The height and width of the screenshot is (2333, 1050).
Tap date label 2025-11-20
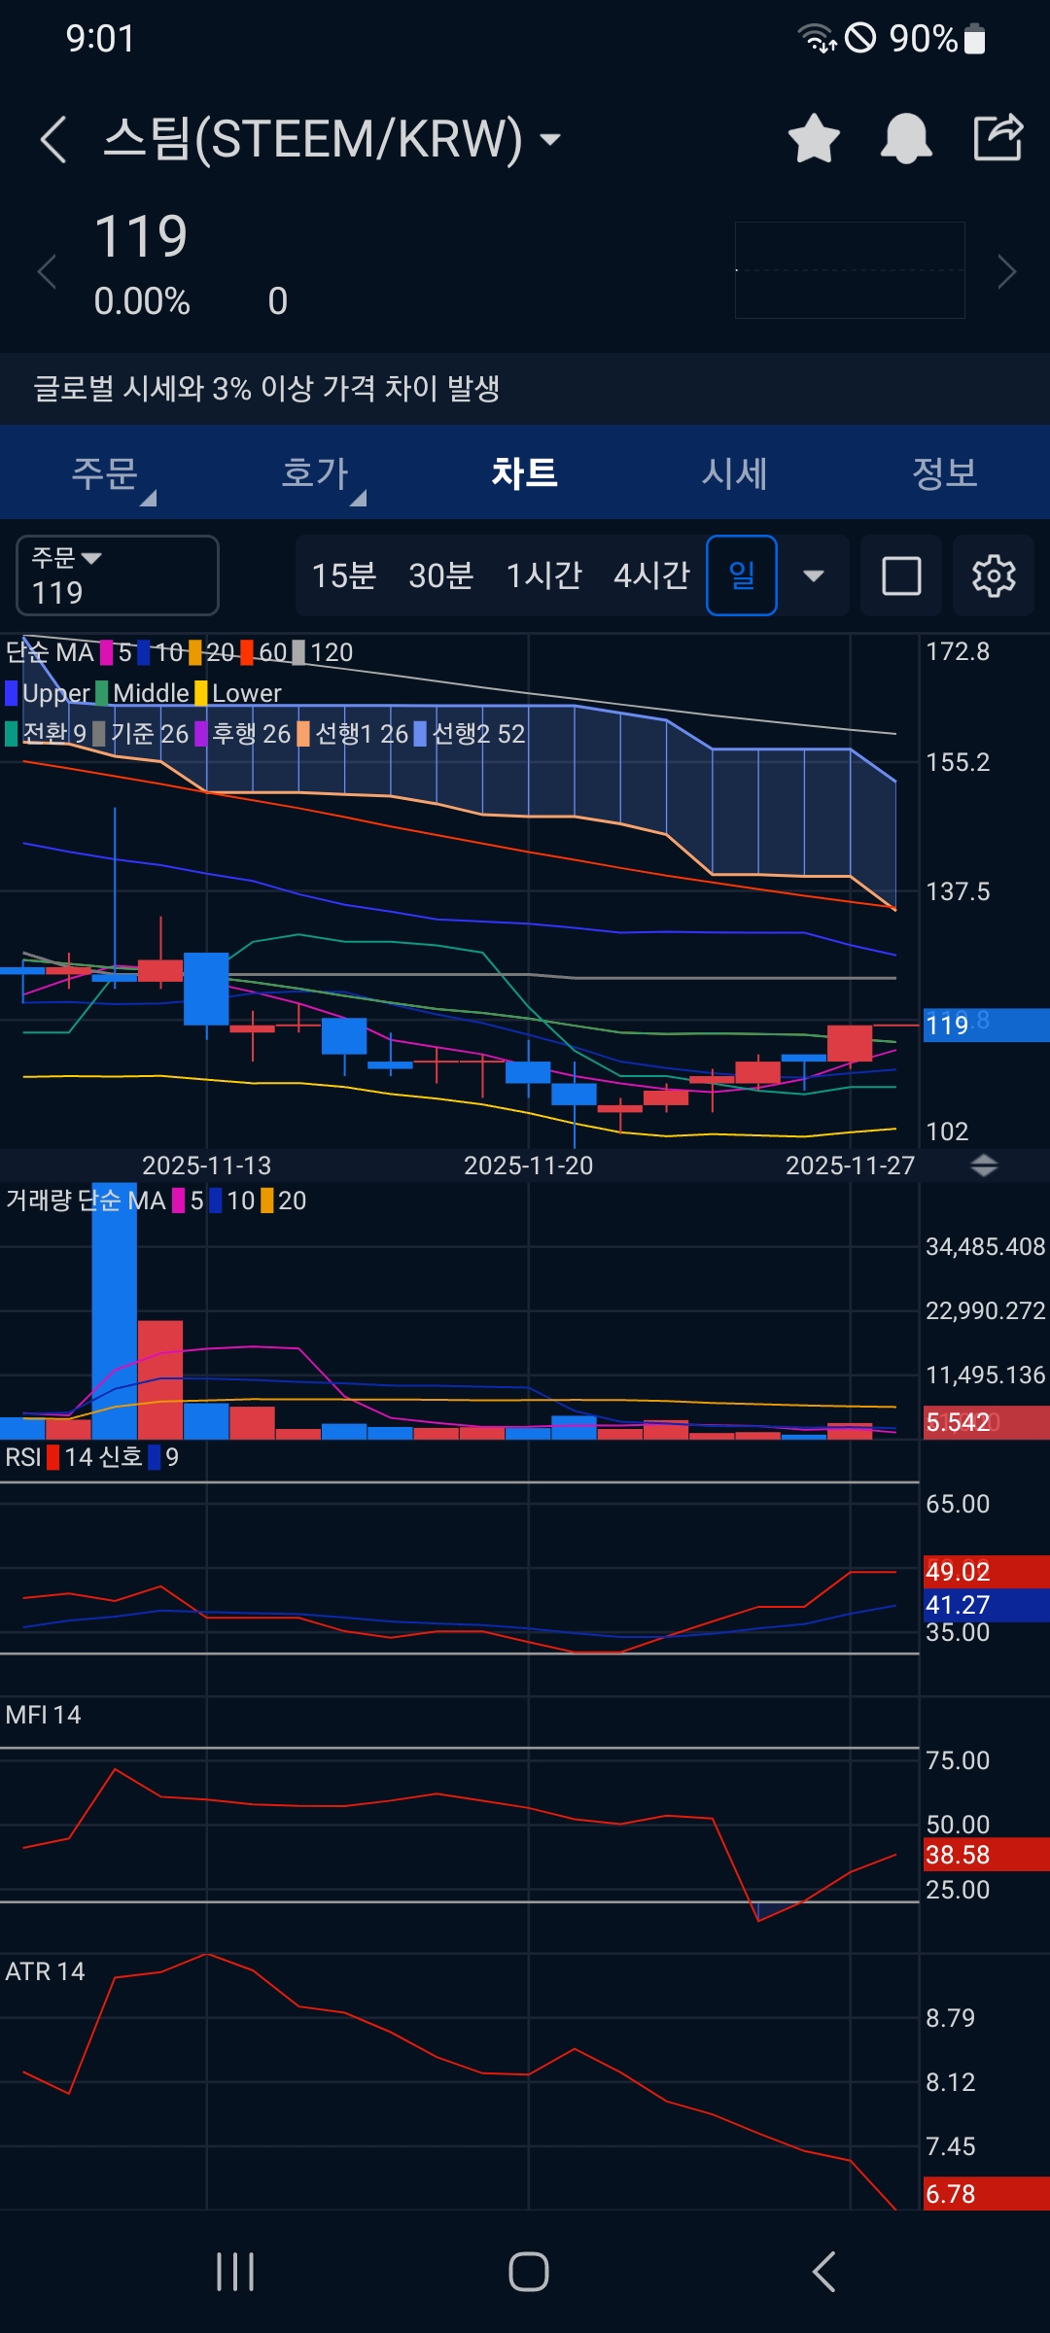pos(528,1166)
